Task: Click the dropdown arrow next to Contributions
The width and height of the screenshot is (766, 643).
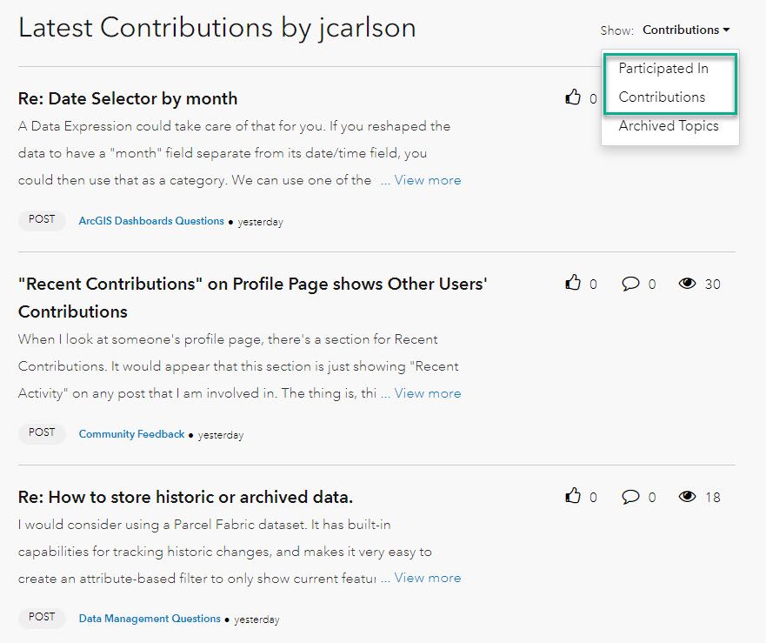Action: 726,29
